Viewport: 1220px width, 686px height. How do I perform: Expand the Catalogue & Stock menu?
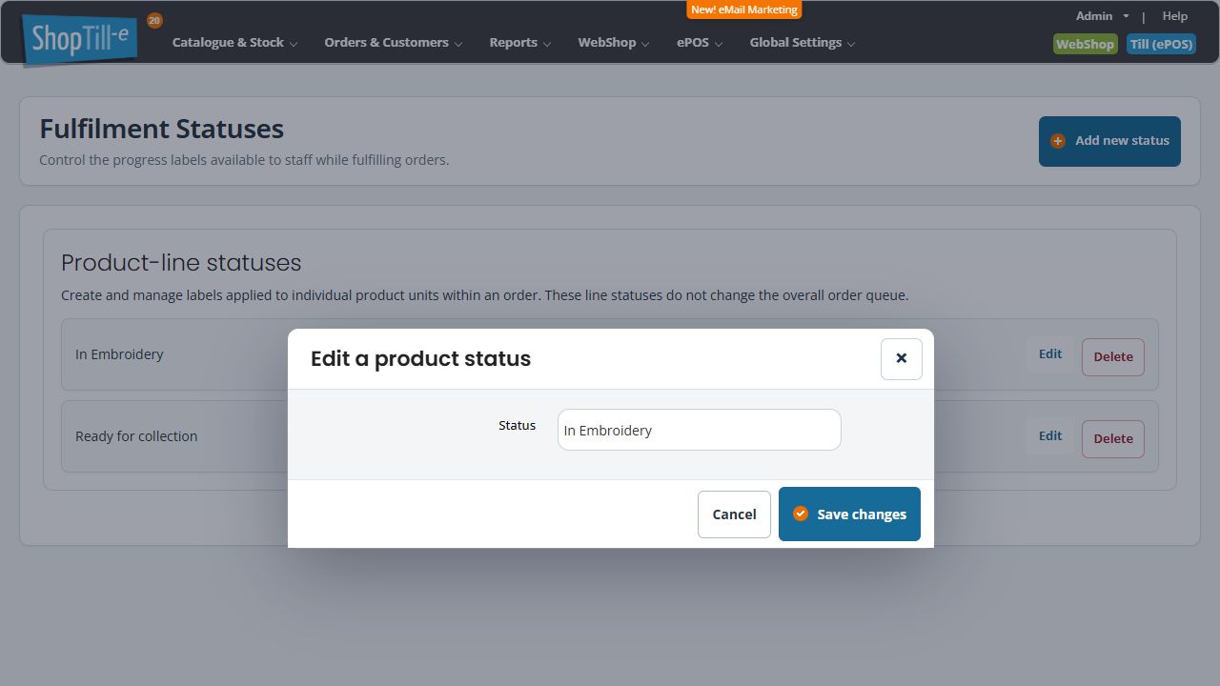tap(234, 43)
